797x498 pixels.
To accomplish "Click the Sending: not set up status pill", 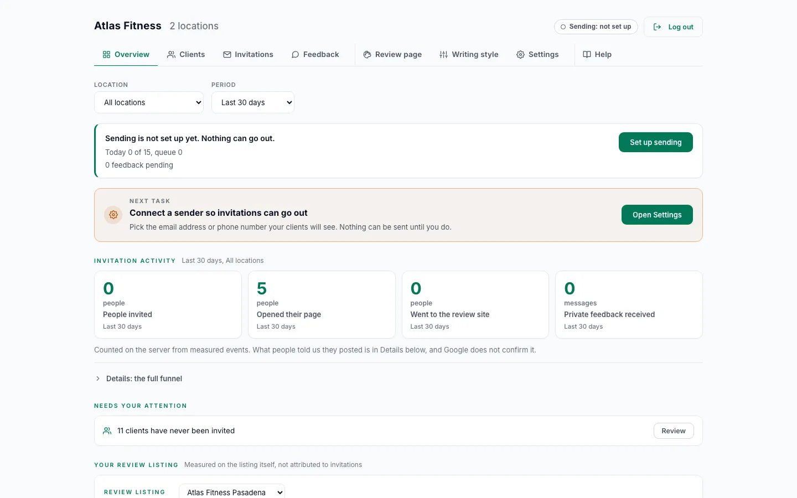I will [596, 27].
